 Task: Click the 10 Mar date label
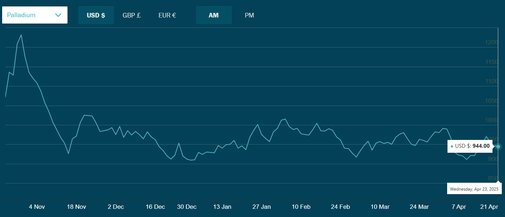coord(380,207)
